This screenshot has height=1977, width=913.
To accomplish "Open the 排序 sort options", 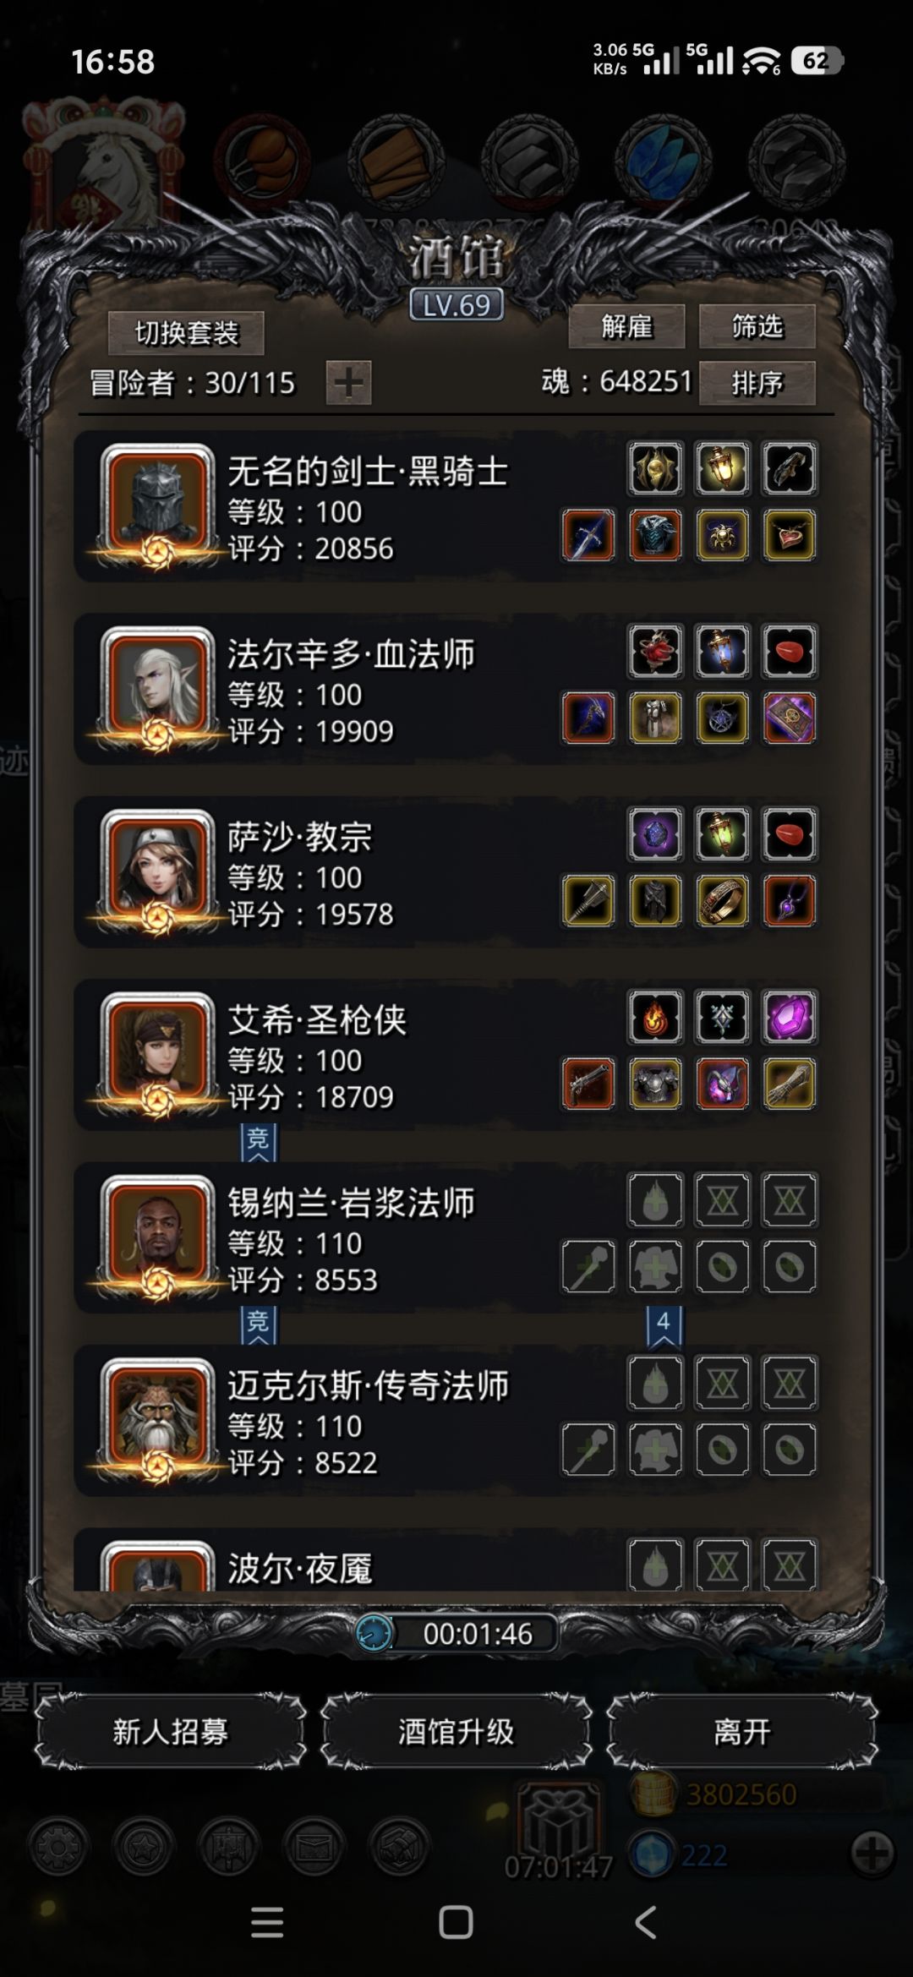I will pyautogui.click(x=757, y=383).
